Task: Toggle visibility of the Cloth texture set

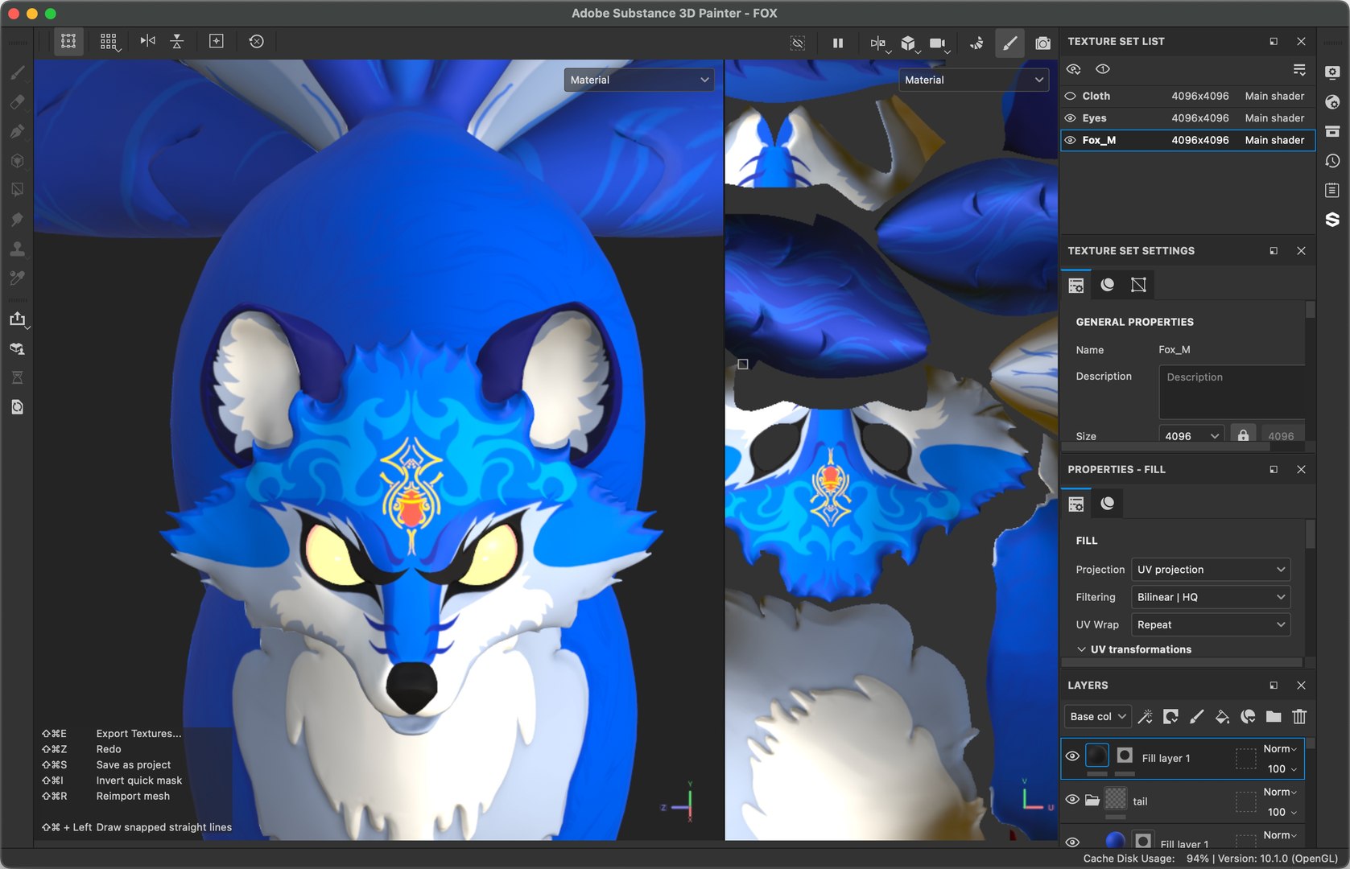Action: [x=1071, y=96]
